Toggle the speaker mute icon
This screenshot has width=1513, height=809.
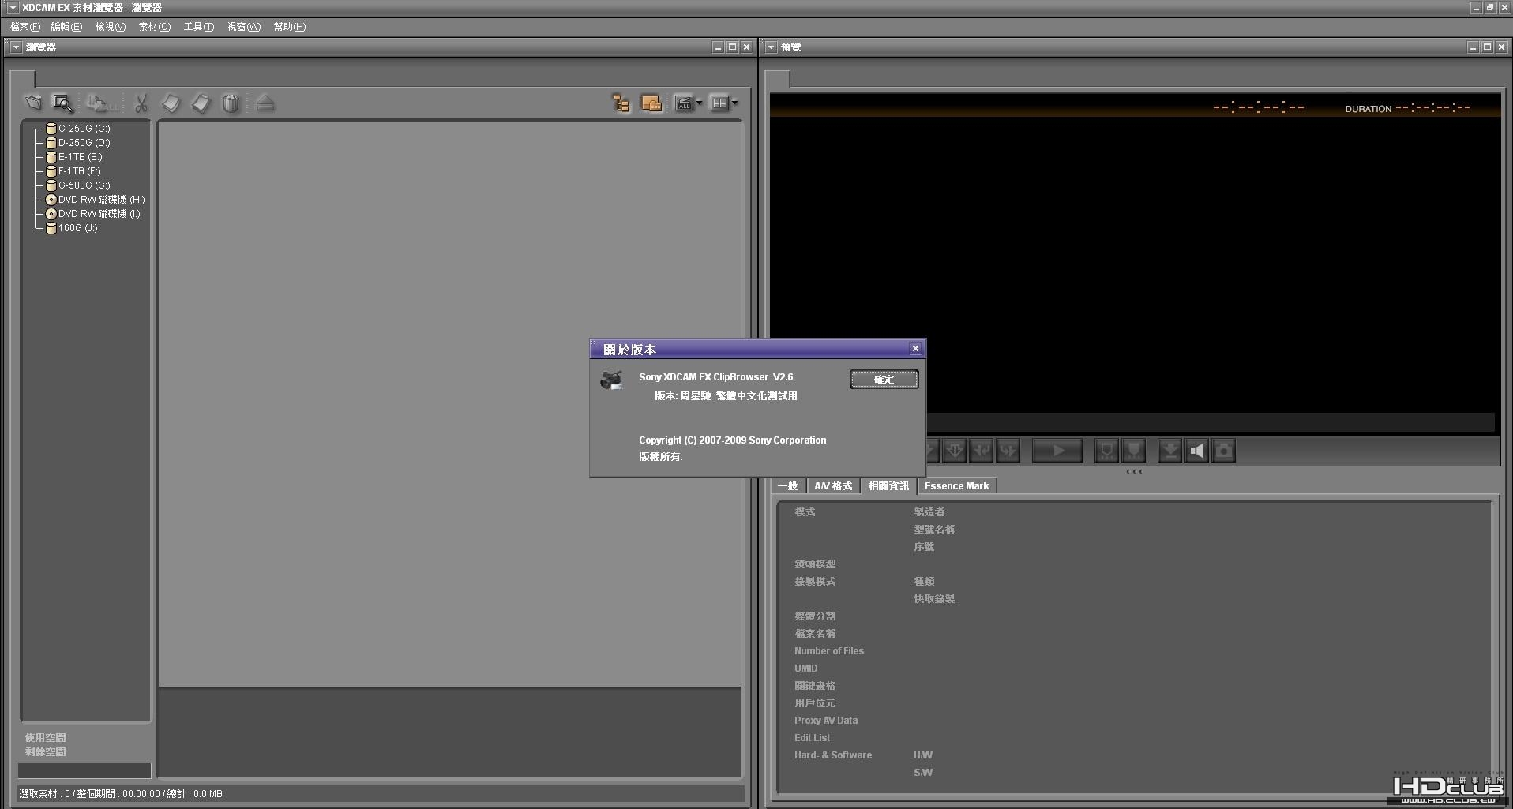(1197, 451)
